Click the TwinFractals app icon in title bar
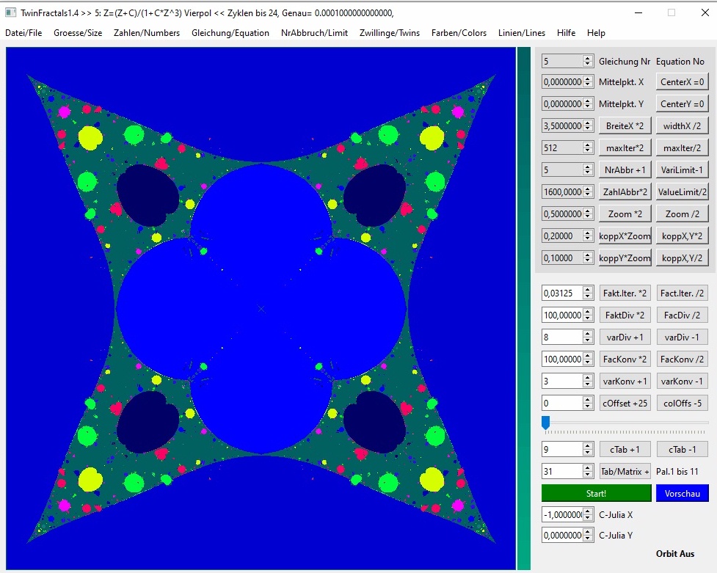Viewport: 717px width, 573px height. (x=10, y=12)
